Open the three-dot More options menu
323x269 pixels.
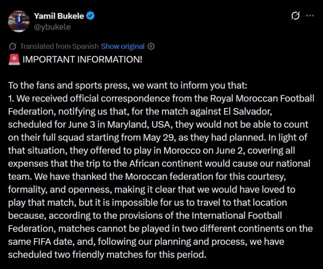click(x=310, y=16)
